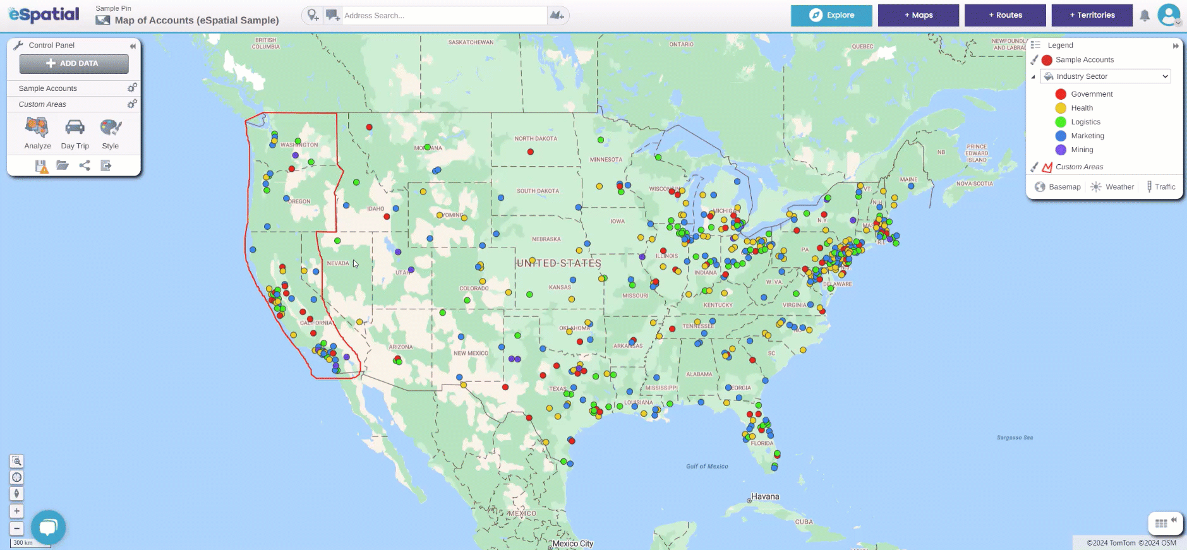Click the locate pin icon in search bar
Viewport: 1187px width, 550px height.
tap(313, 15)
